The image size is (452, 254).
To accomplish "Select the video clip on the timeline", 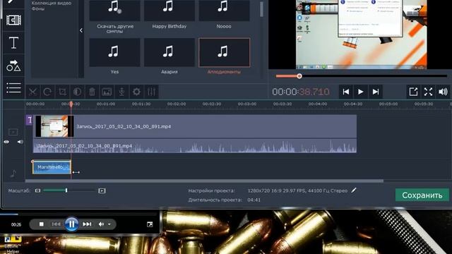I will 195,126.
